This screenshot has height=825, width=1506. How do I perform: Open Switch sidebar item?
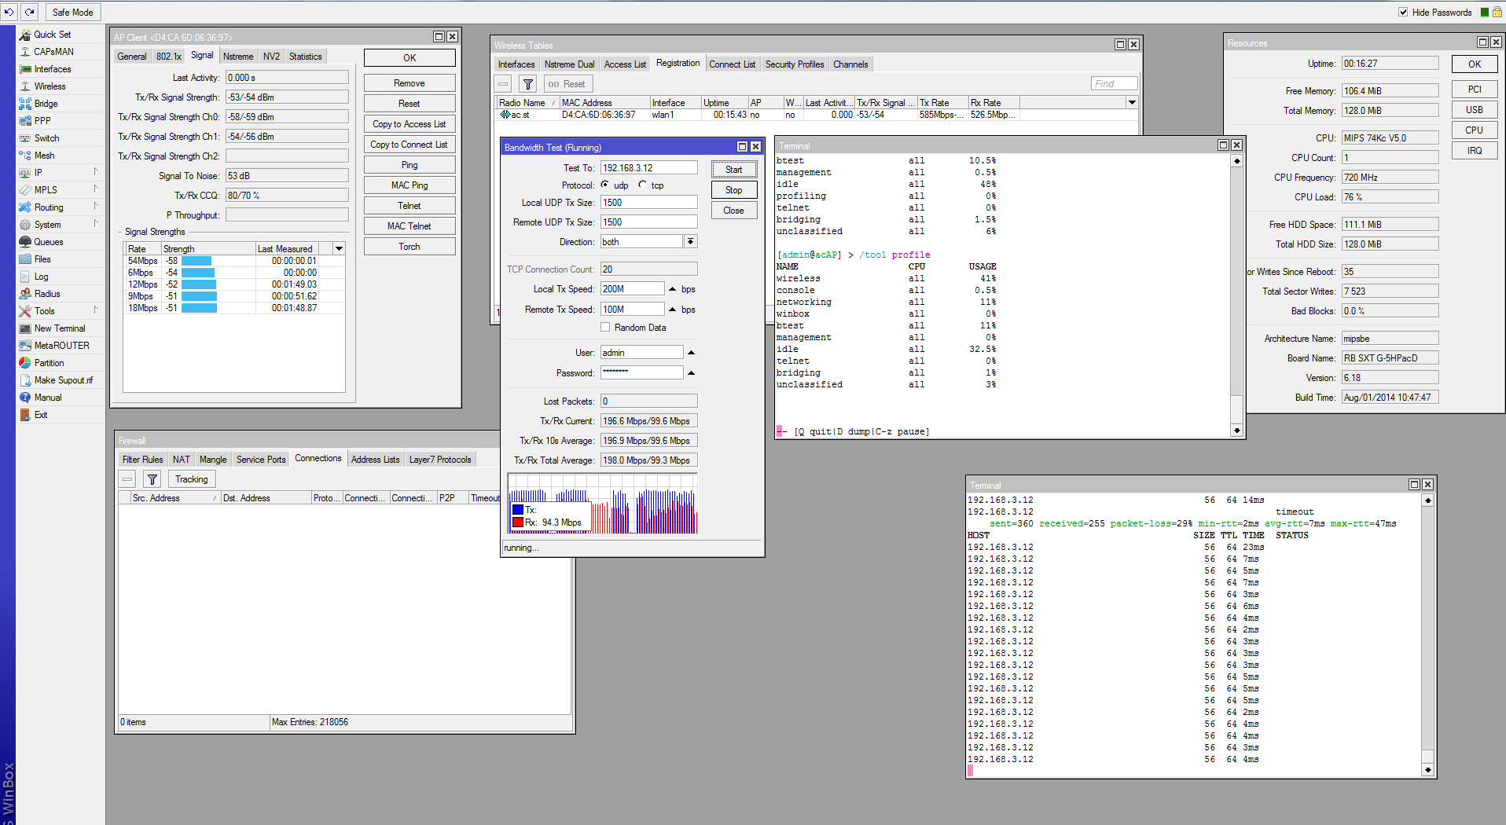(x=46, y=138)
